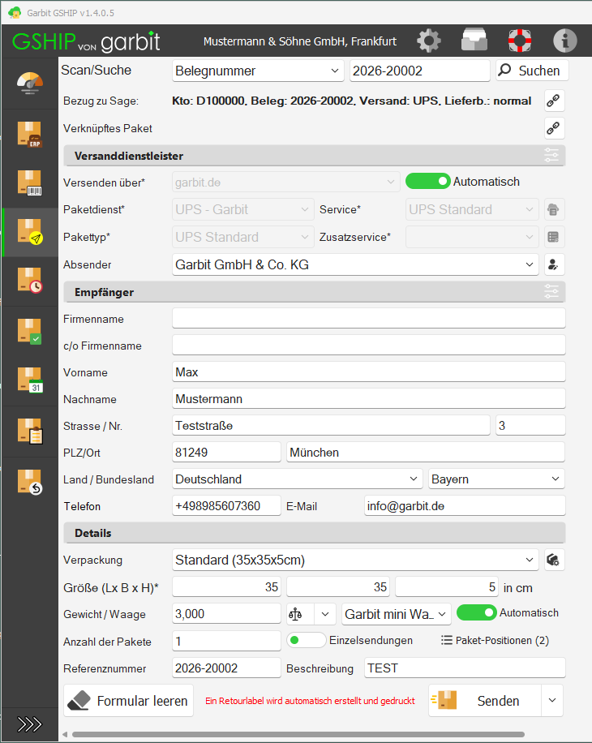
Task: Click the c/o Firmenname input field
Action: coord(369,345)
